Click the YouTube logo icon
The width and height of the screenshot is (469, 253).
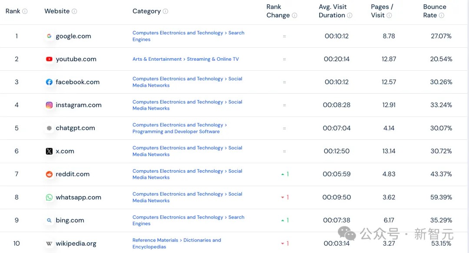click(x=49, y=59)
